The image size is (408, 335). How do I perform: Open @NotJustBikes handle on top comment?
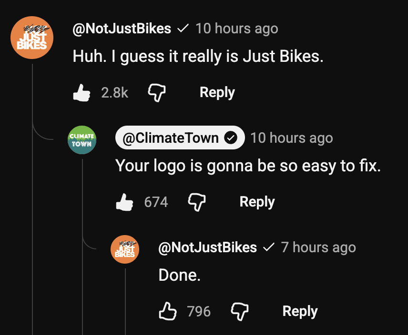[x=122, y=29]
